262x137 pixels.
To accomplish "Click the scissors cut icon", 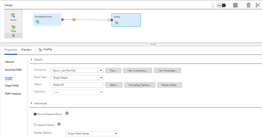I will (x=258, y=5).
